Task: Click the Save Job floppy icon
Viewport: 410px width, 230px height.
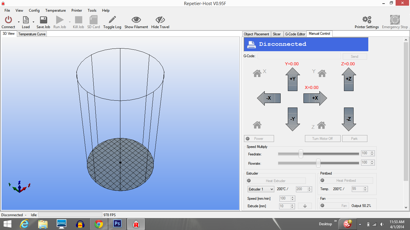Action: point(43,20)
